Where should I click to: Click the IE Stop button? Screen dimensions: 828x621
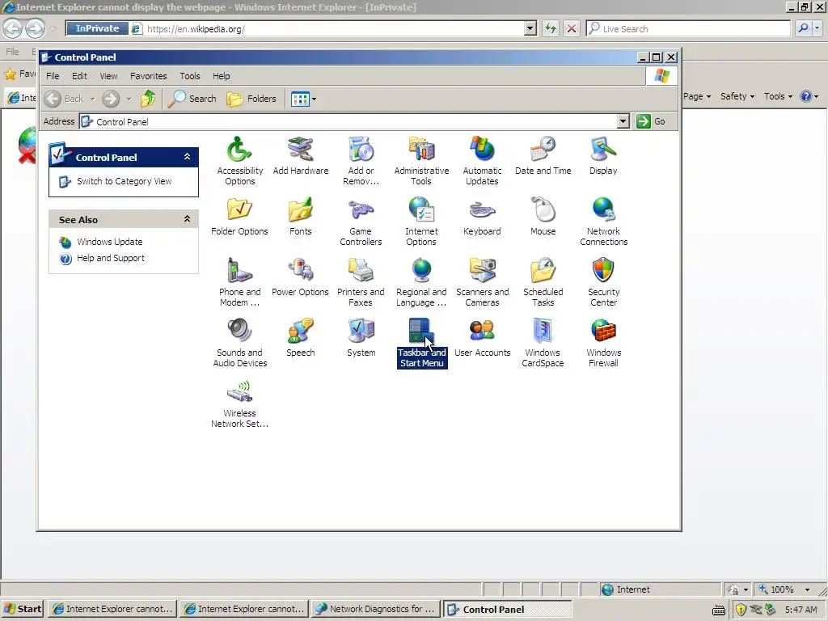[x=572, y=28]
